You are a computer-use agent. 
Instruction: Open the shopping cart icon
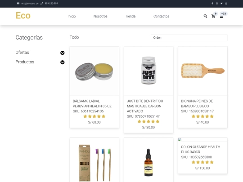pyautogui.click(x=213, y=16)
